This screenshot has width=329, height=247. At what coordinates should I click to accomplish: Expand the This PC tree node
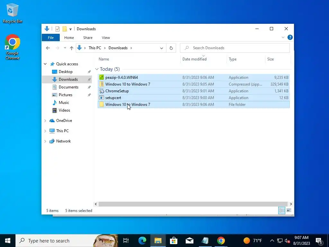45,131
